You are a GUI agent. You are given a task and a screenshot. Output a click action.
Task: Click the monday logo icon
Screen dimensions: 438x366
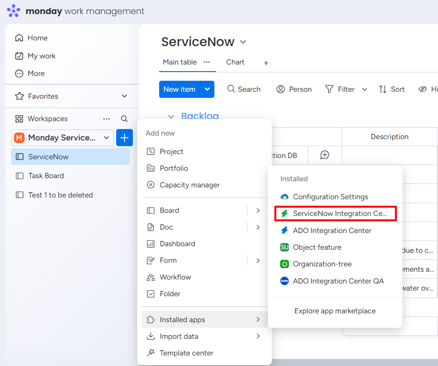point(14,11)
